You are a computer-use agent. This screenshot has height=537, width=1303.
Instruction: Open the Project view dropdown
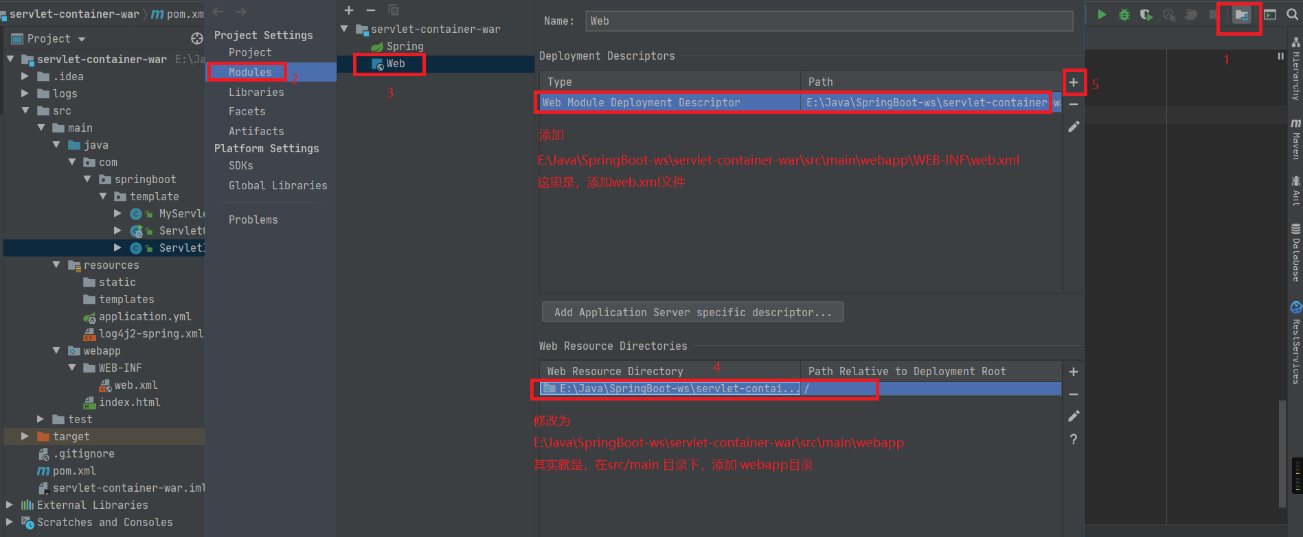[82, 39]
